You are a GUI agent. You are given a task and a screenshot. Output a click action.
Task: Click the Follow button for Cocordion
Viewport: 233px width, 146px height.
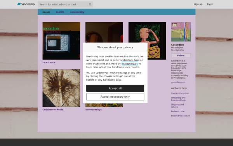pos(181,56)
